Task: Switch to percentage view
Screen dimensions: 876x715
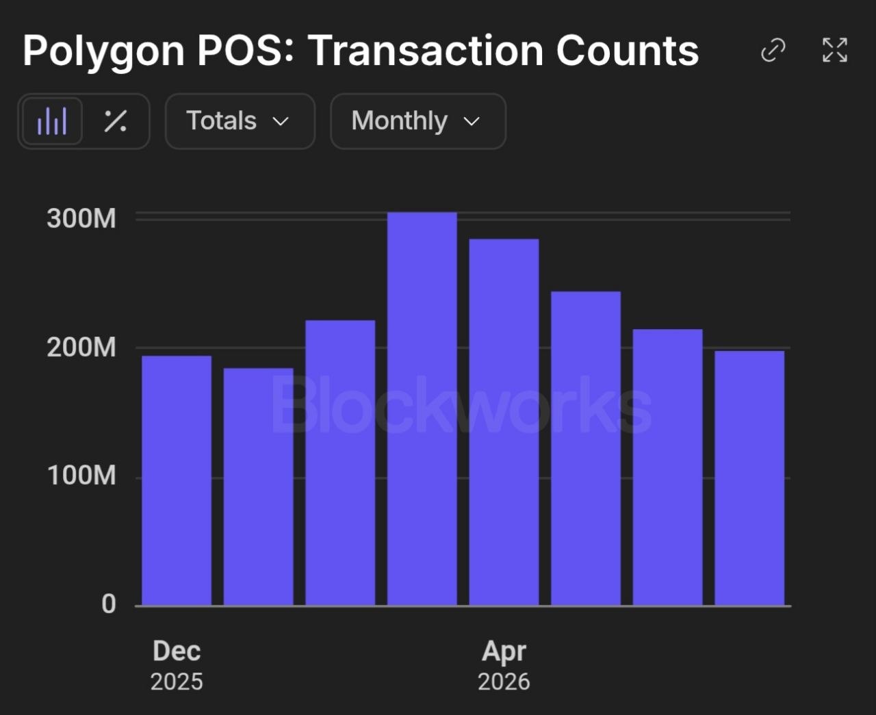Action: click(115, 121)
